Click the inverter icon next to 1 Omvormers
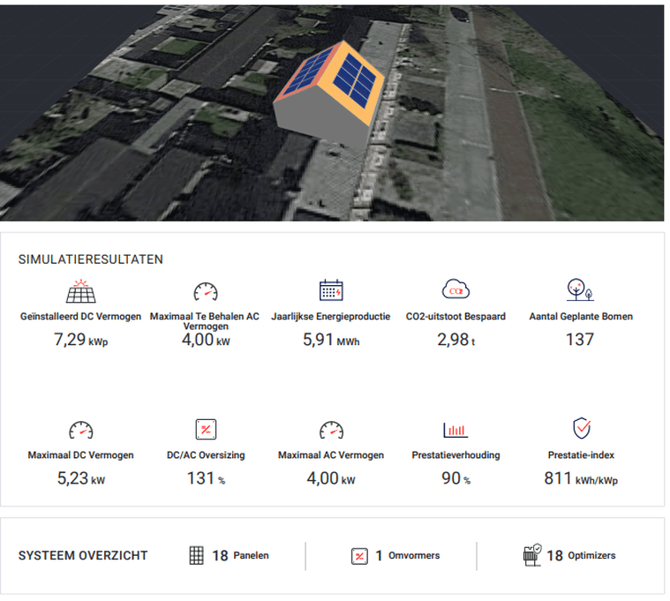The width and height of the screenshot is (670, 601). pyautogui.click(x=359, y=556)
